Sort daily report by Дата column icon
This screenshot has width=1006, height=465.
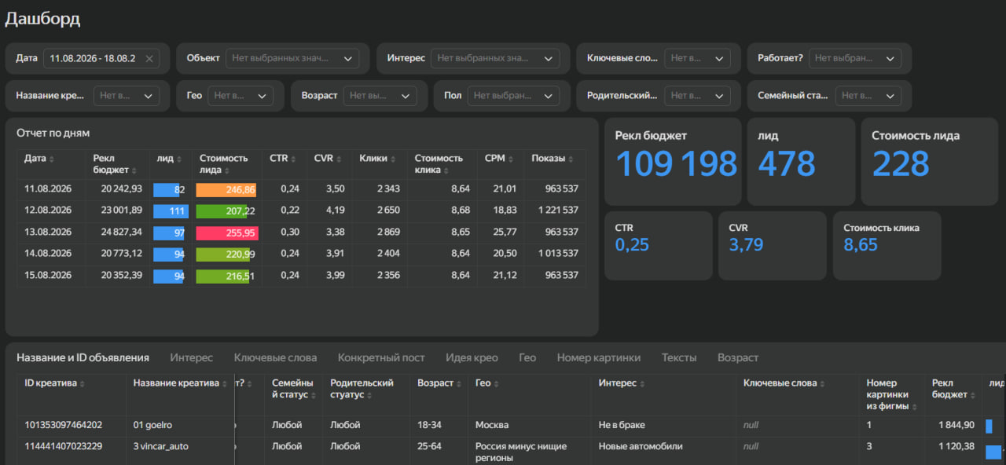[x=52, y=159]
